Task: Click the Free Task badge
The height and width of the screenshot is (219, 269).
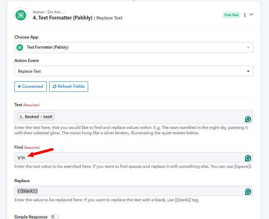Action: click(231, 15)
